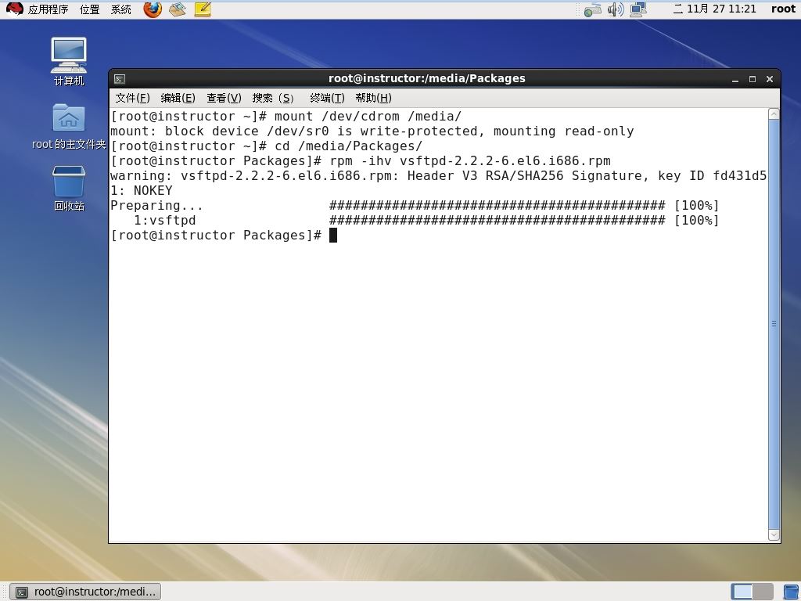Open the terminal 搜索(S) menu
Image resolution: width=801 pixels, height=601 pixels.
[x=273, y=98]
